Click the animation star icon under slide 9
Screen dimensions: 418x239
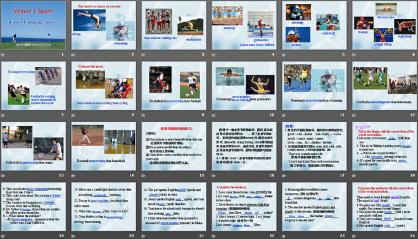coord(143,115)
